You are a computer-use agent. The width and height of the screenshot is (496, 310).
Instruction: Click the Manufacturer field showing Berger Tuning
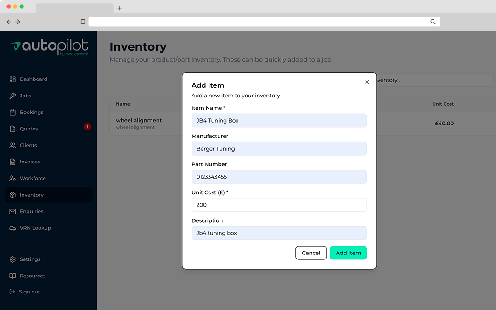279,148
